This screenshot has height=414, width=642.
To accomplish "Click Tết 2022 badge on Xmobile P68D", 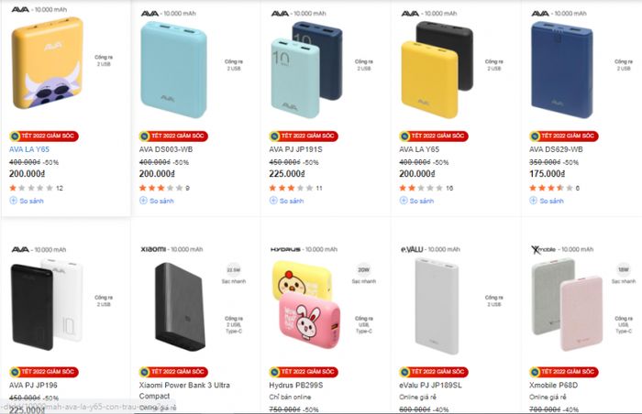I will pos(563,372).
